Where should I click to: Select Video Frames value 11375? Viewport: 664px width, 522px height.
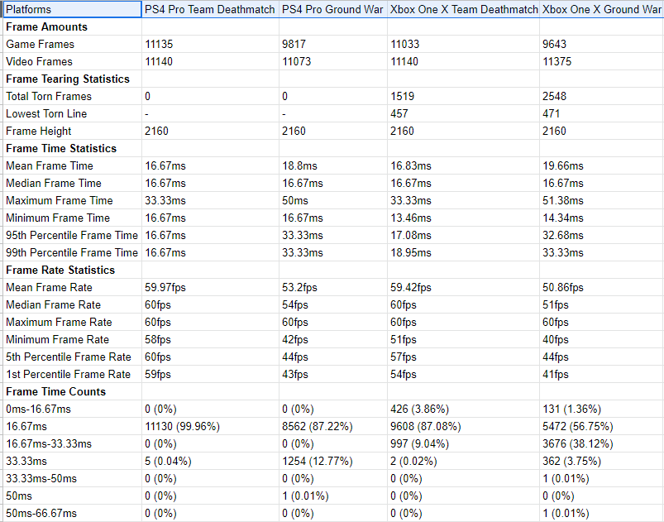pyautogui.click(x=557, y=61)
